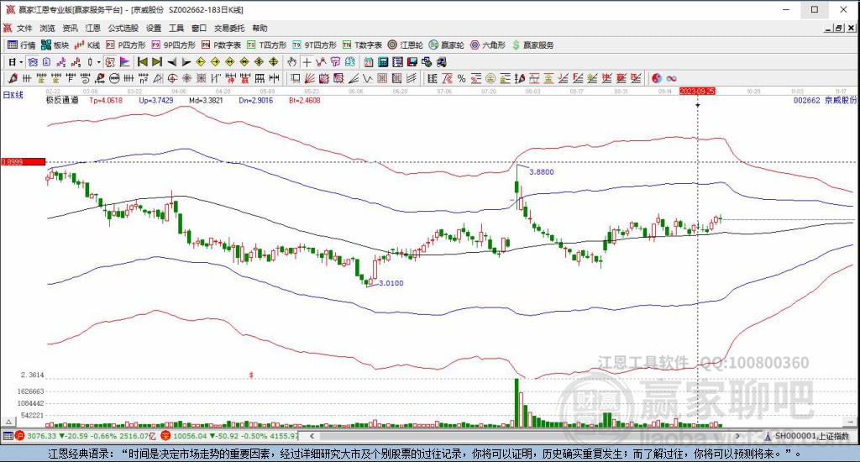Click the 3.8800 high price label
The width and height of the screenshot is (860, 462).
pyautogui.click(x=542, y=171)
